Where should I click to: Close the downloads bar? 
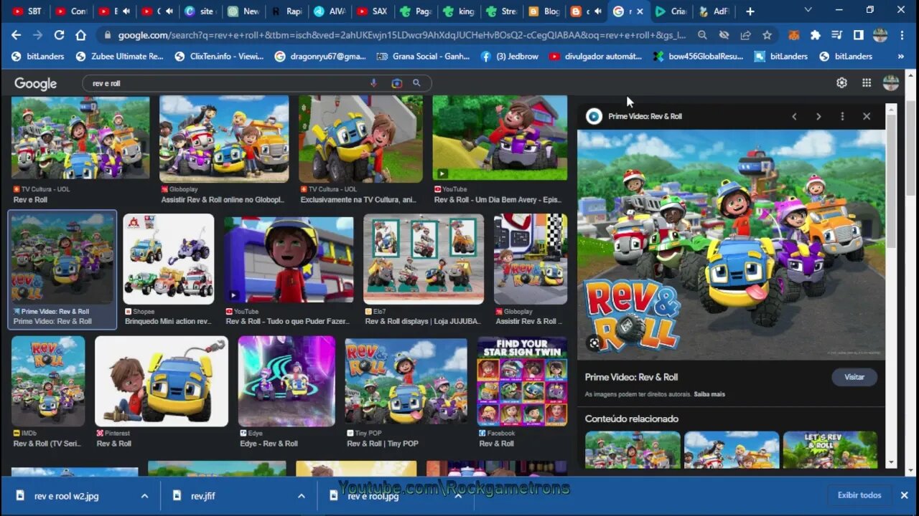click(x=904, y=495)
